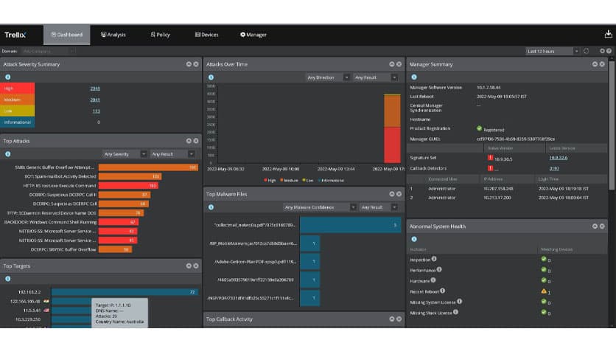The height and width of the screenshot is (357, 616).
Task: Click target IP 122.166.105.48
Action: [25, 302]
